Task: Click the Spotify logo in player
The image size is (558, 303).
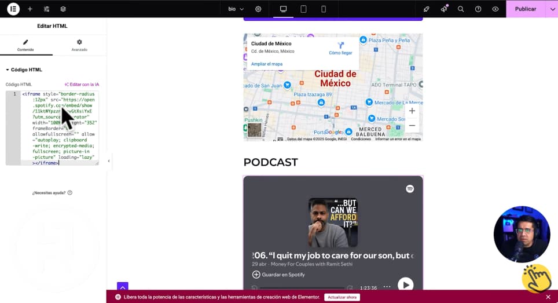Action: click(410, 189)
